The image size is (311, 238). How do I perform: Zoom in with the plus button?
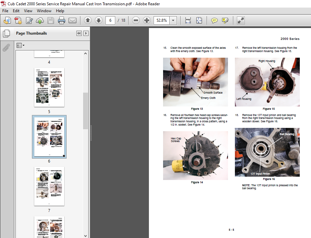[x=147, y=20]
